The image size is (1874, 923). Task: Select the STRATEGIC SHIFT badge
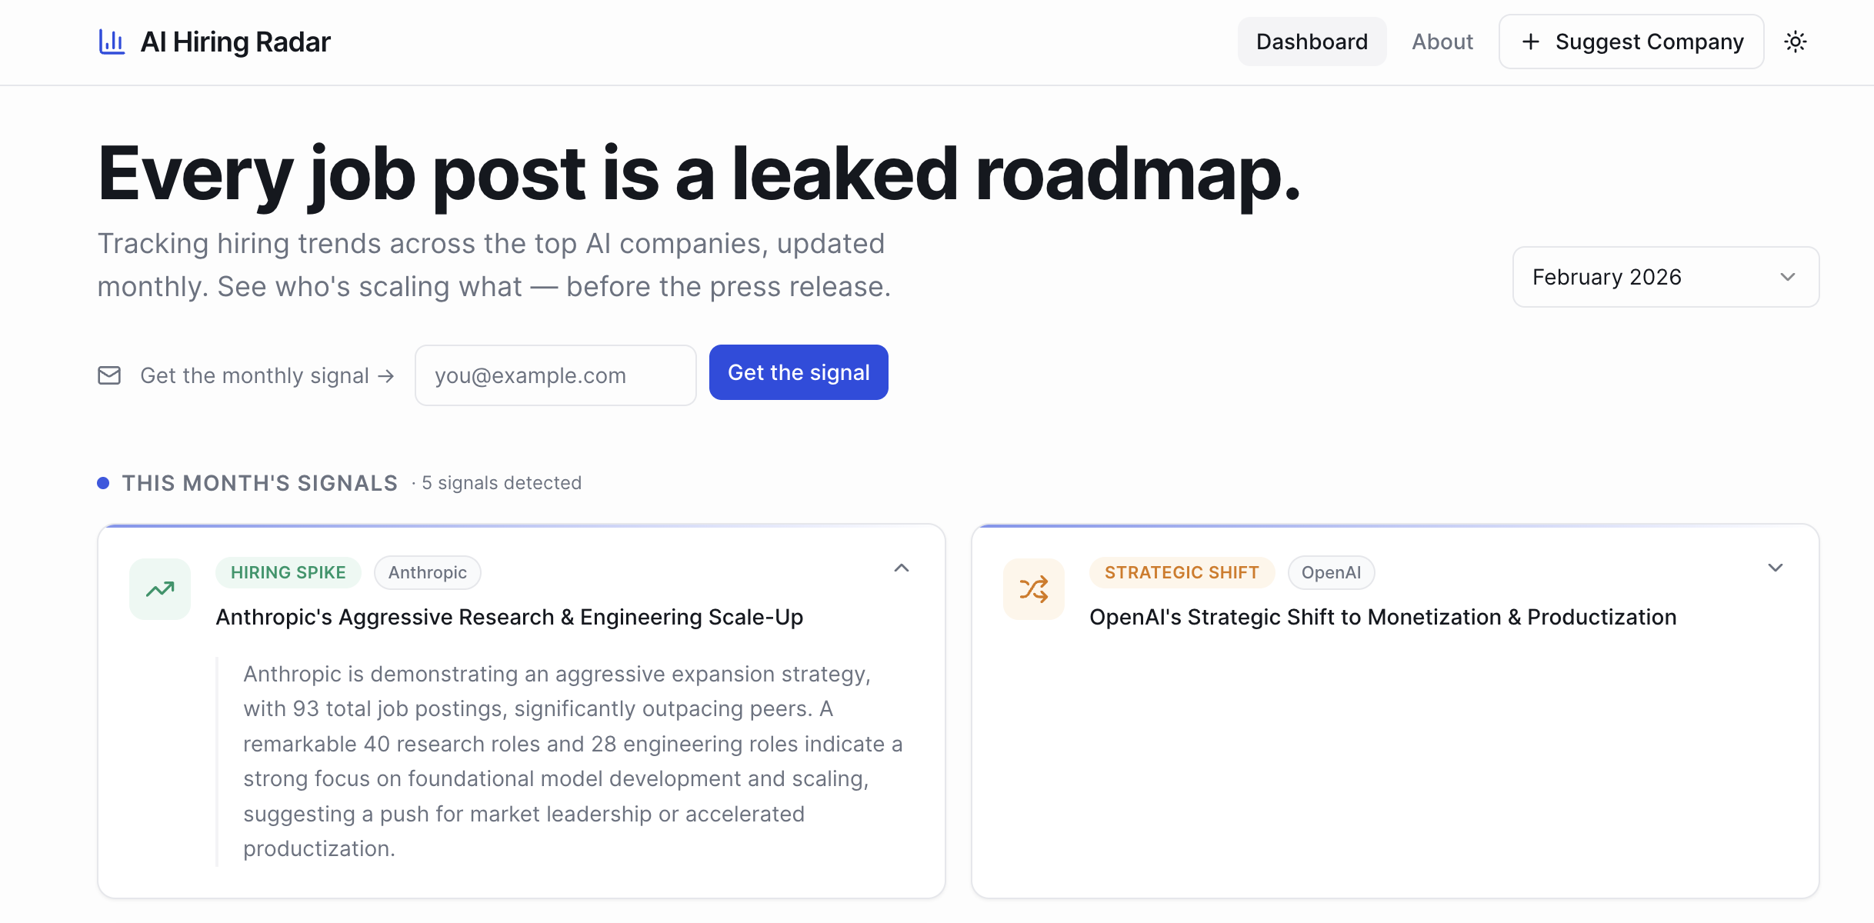[1181, 572]
